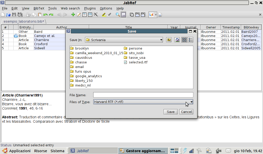Screen dimensions: 263x154
Task: Select the furis opus folder
Action: (x=81, y=71)
